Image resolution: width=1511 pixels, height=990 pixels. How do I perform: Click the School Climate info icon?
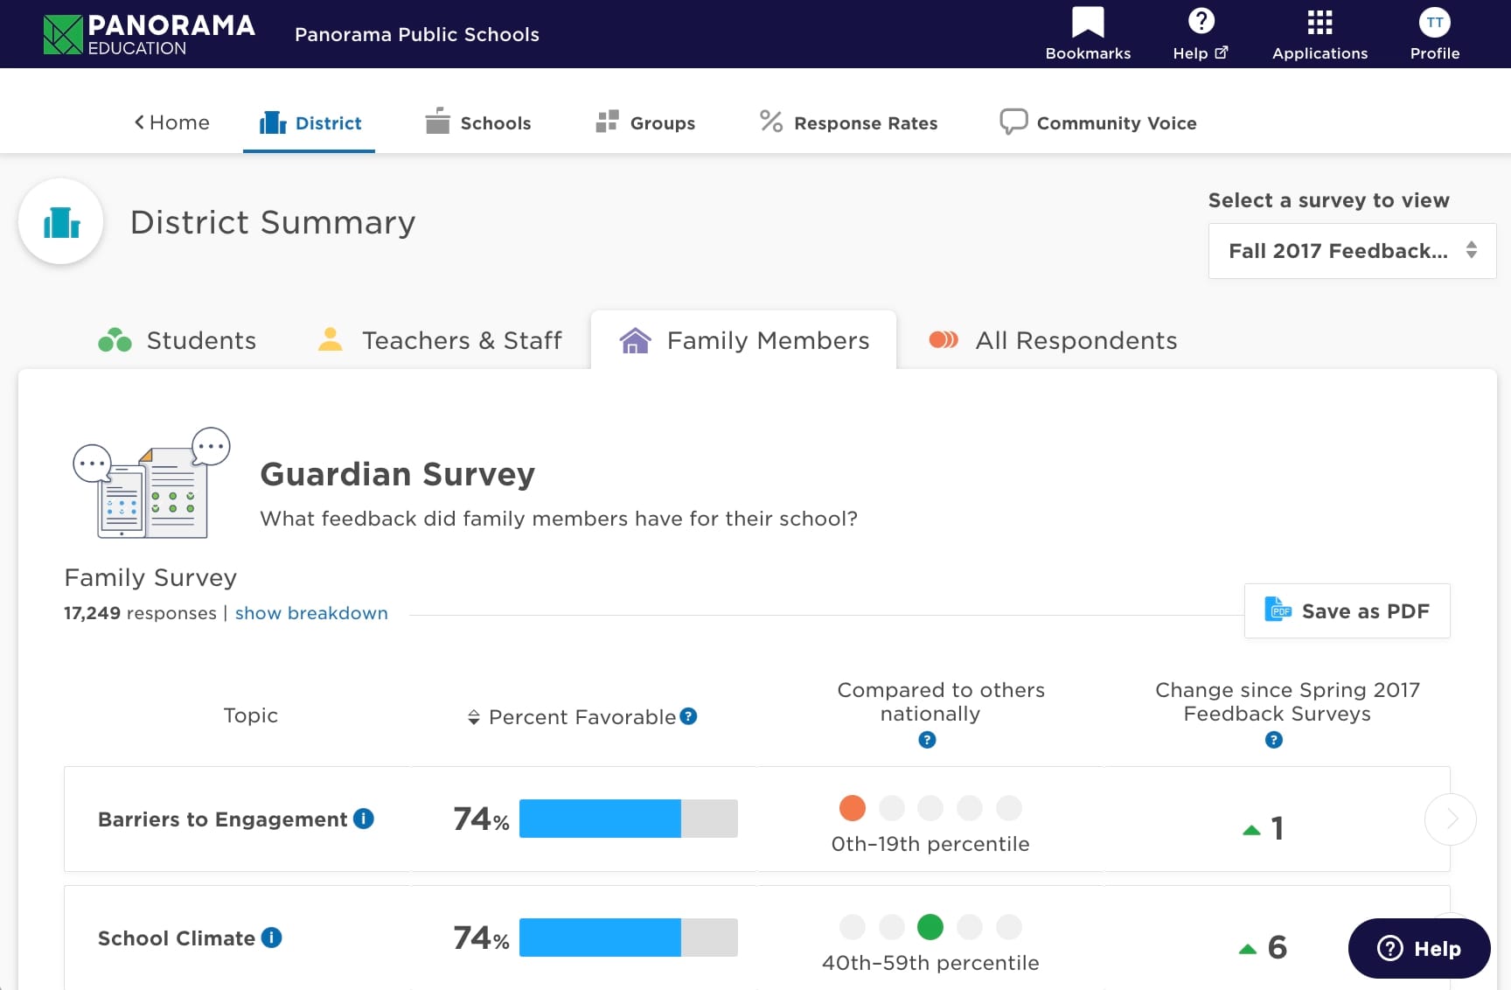[x=272, y=938]
